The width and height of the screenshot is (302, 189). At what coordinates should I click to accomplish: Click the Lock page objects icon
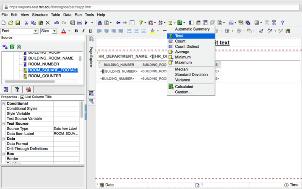pos(100,23)
